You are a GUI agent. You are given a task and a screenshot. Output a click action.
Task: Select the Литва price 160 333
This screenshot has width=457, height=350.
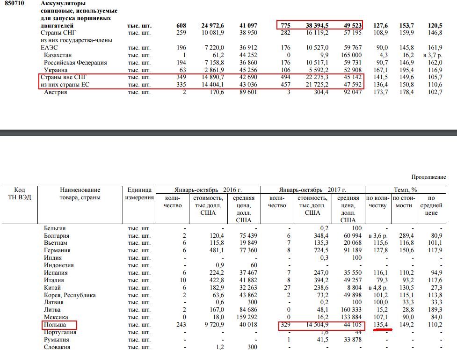tap(351, 310)
